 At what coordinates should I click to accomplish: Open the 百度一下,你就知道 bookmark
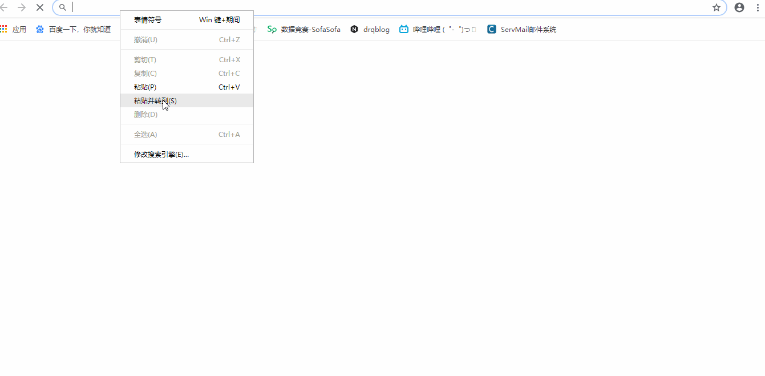[x=73, y=29]
